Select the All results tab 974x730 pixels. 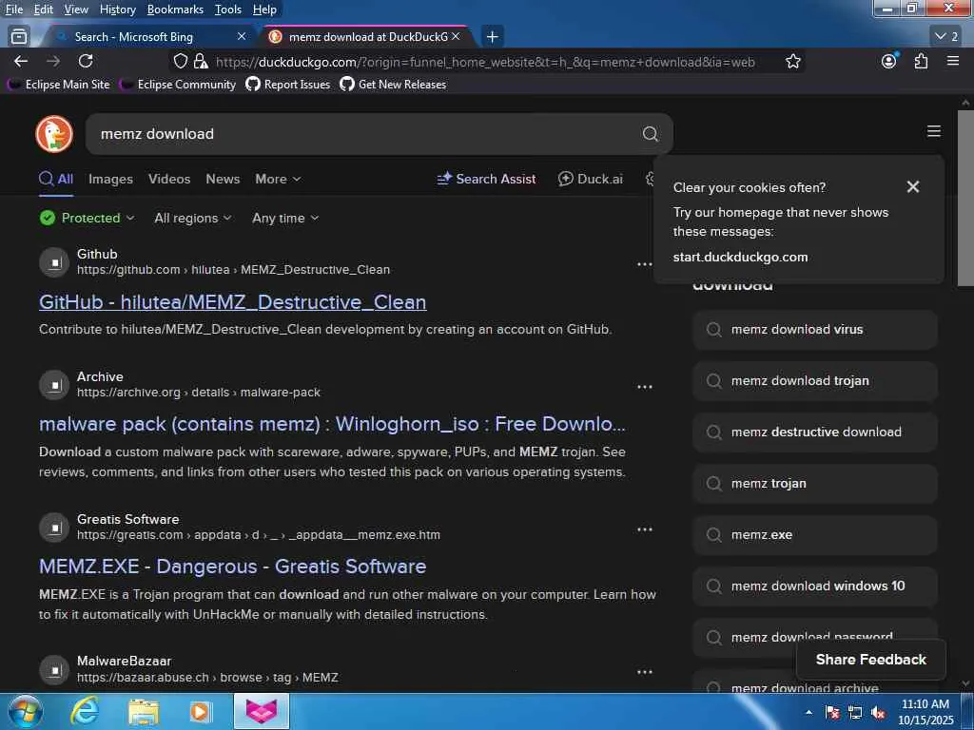click(56, 179)
